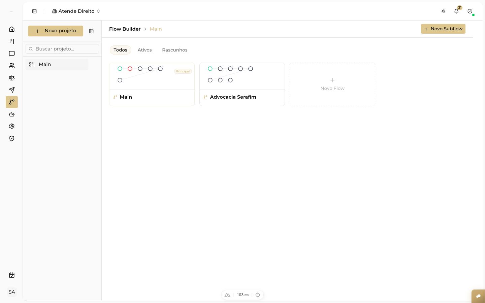Click the Main breadcrumb item
Screen dimensions: 485x303
[x=156, y=29]
